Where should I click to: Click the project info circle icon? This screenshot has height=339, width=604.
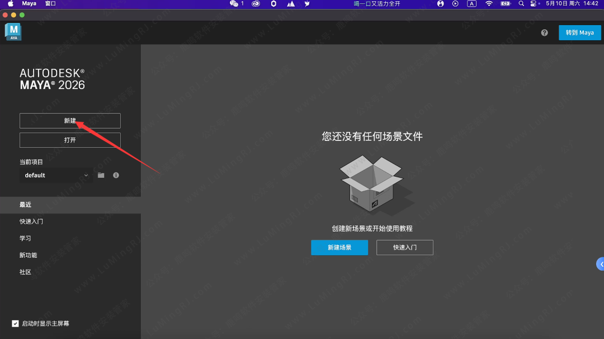coord(116,175)
